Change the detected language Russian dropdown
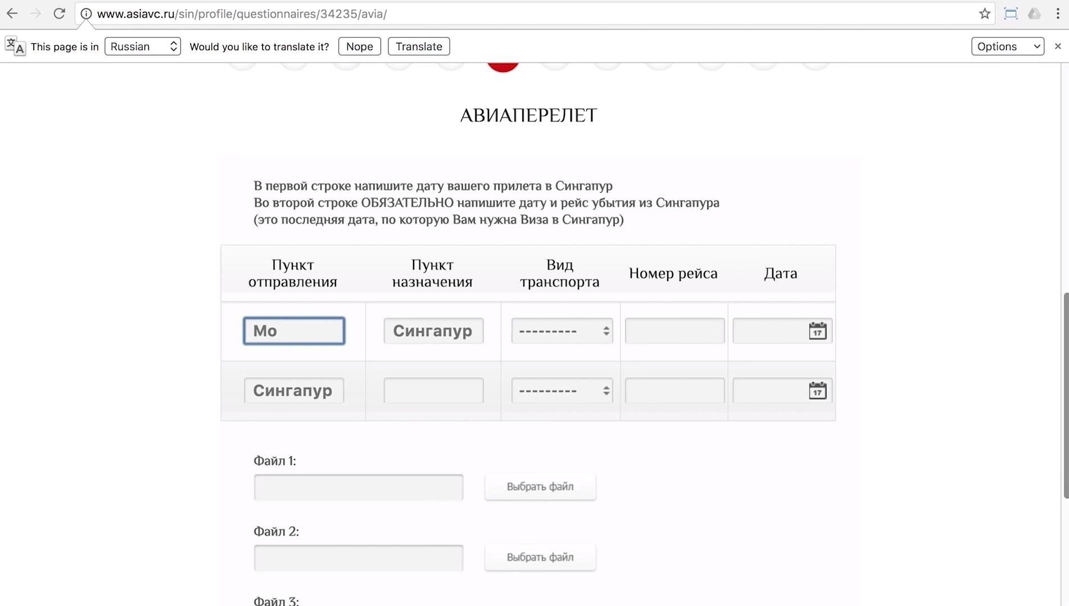 (x=143, y=46)
